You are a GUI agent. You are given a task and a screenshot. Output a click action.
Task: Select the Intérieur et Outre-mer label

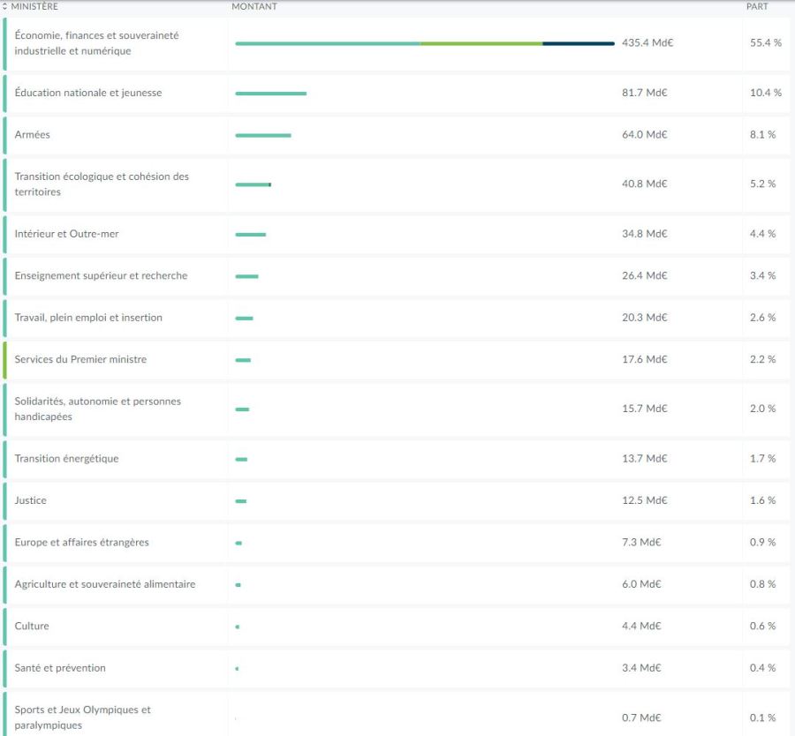coord(66,234)
